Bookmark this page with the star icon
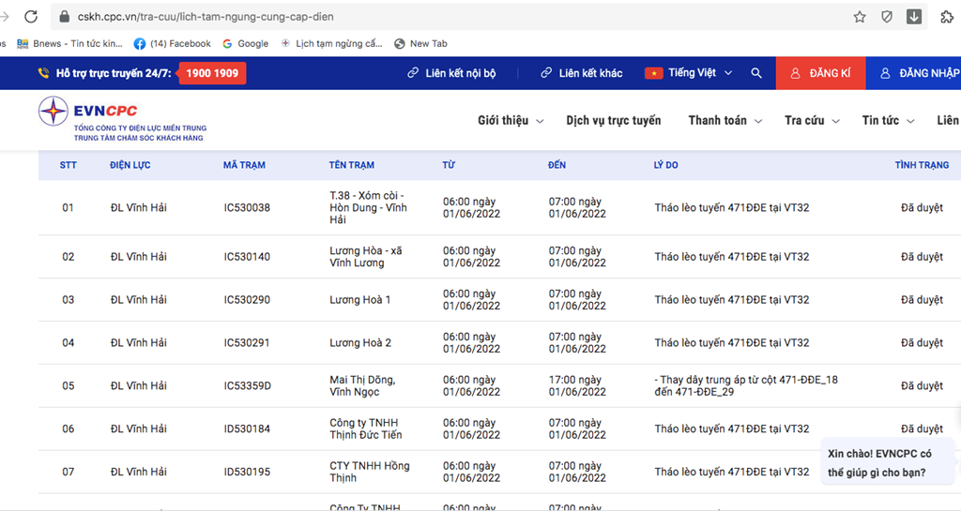961x511 pixels. 859,17
